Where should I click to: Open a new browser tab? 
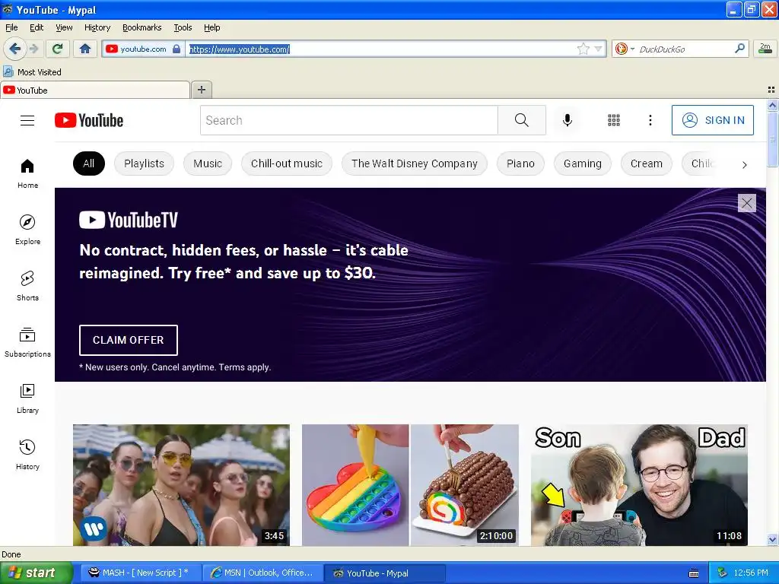pyautogui.click(x=201, y=90)
